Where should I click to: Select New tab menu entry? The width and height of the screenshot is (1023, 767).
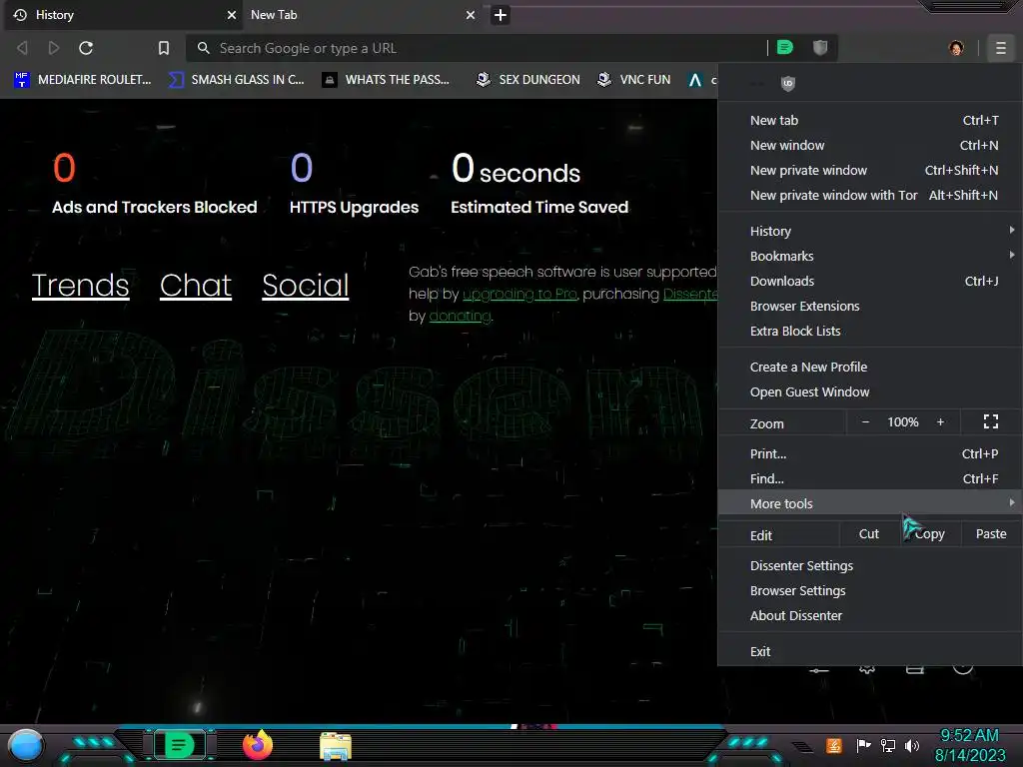pos(870,121)
